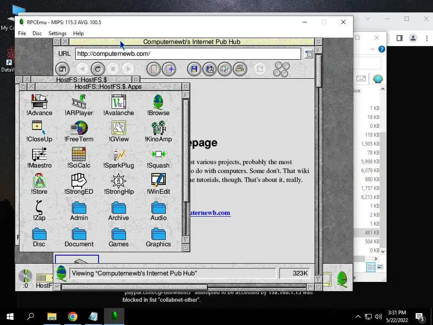The height and width of the screenshot is (325, 433).
Task: Open Windows taskbar search
Action: (30, 317)
